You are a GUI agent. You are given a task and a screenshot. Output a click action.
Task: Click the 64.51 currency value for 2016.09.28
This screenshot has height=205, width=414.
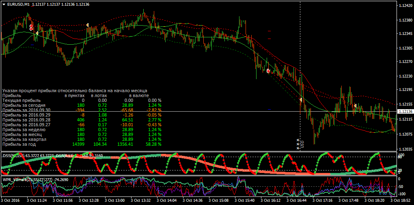[128, 120]
